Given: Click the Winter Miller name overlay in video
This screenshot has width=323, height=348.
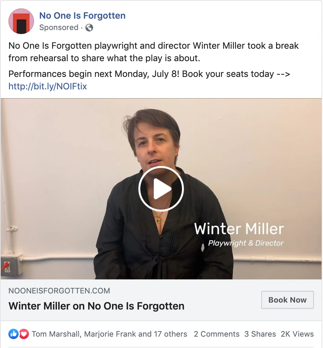Looking at the screenshot, I should point(239,229).
